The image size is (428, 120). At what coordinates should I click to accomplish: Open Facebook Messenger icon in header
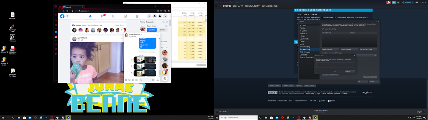[x=154, y=16]
